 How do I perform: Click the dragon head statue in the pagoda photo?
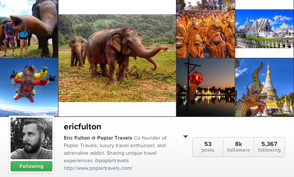255,93
